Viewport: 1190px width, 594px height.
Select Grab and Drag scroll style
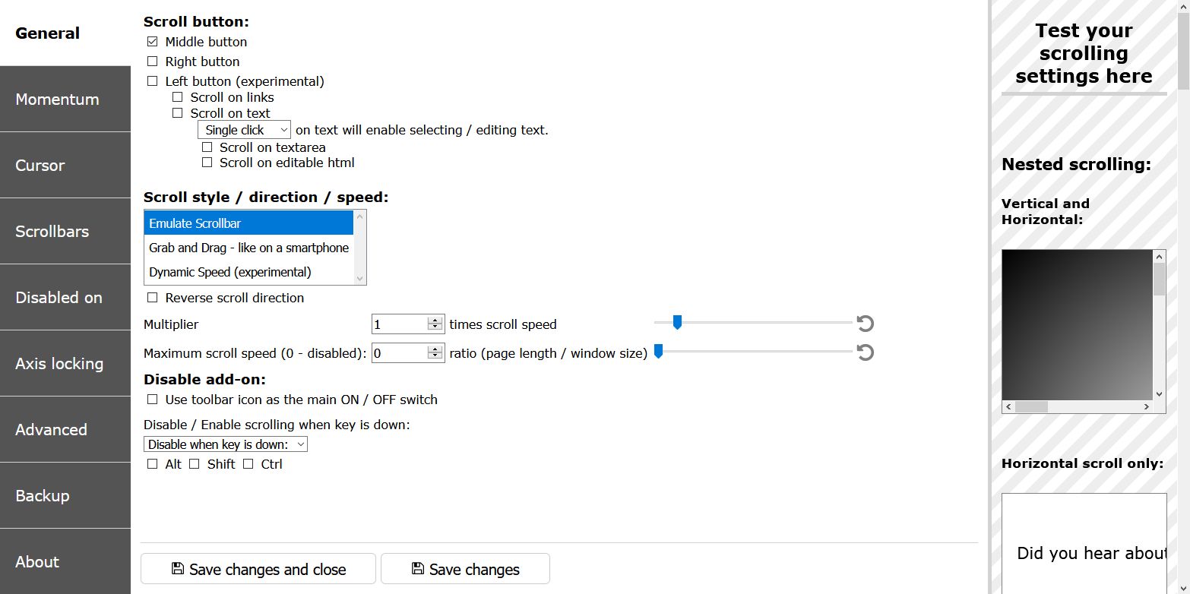(x=248, y=248)
